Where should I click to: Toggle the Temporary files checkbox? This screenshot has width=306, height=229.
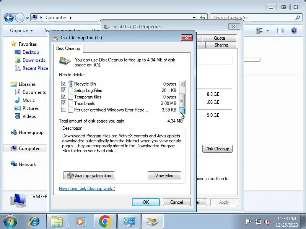63,97
